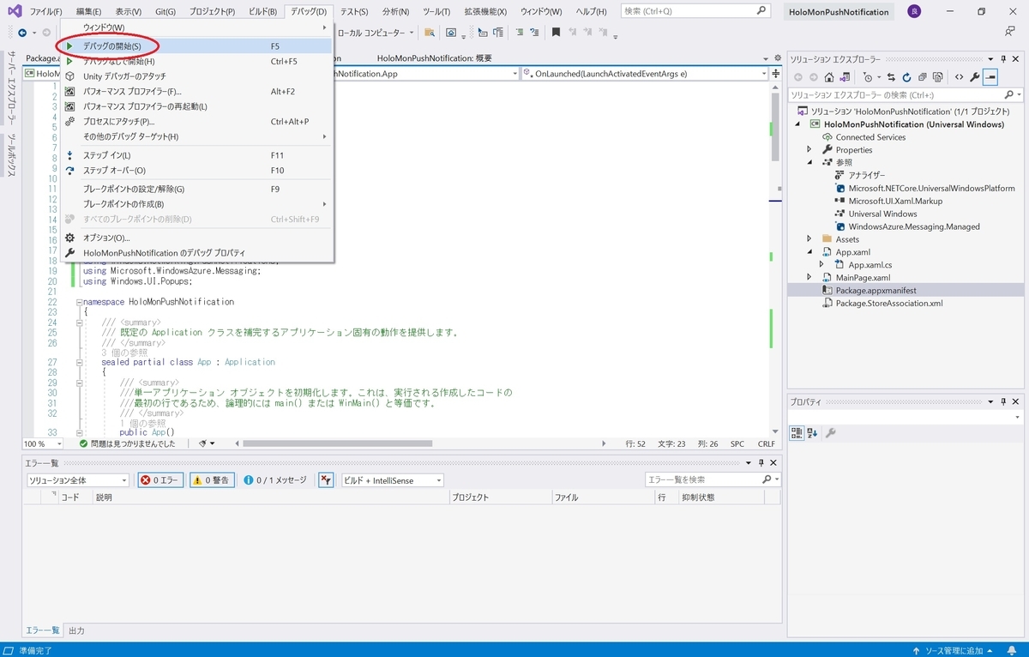This screenshot has height=657, width=1029.
Task: Refresh Solution Explorer with the refresh icon
Action: (x=906, y=77)
